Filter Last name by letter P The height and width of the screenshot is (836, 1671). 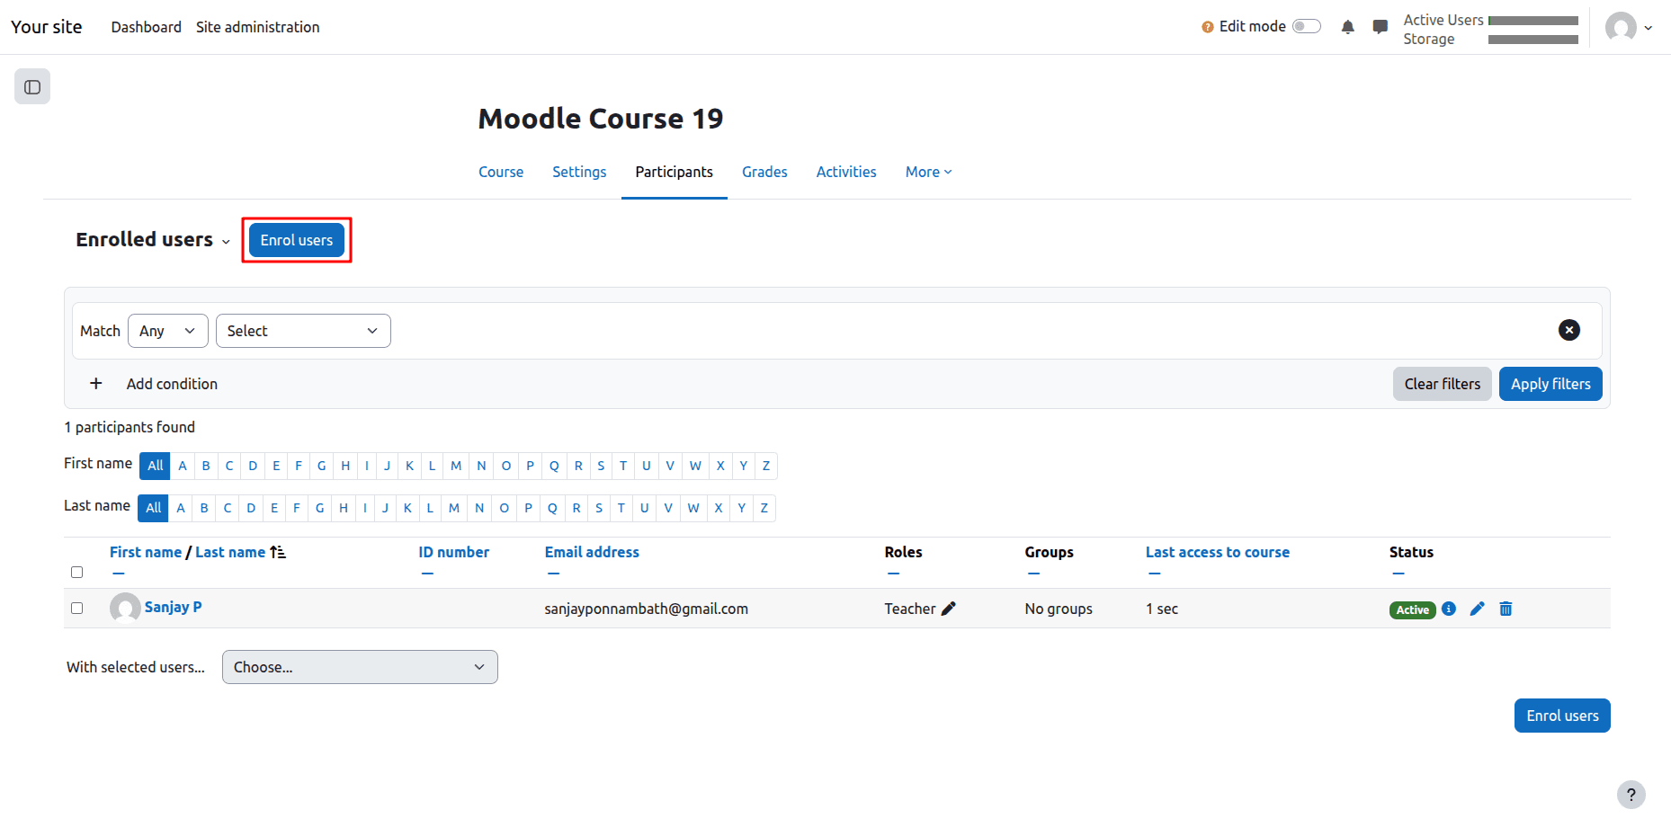coord(528,508)
